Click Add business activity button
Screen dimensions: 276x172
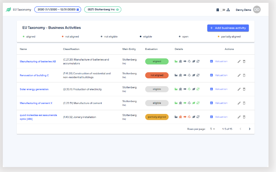[x=228, y=28]
